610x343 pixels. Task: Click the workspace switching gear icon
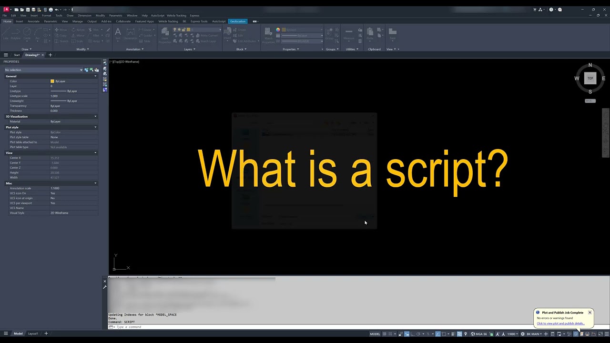(x=523, y=334)
